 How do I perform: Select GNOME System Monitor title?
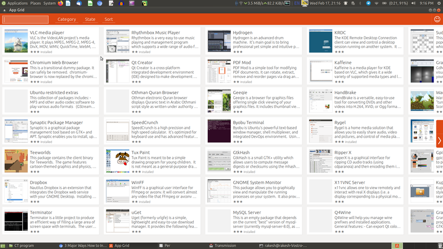257,183
